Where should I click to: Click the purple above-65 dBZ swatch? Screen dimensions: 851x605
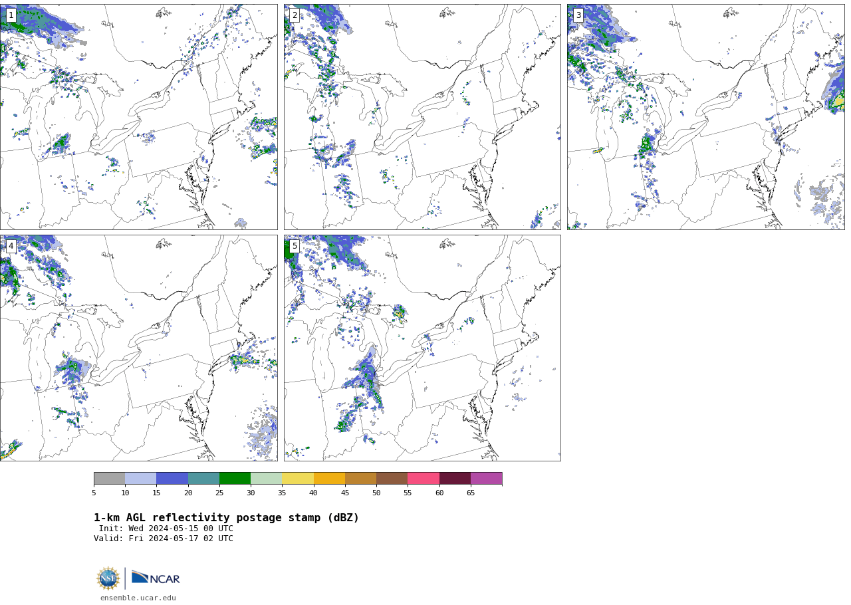tap(486, 479)
